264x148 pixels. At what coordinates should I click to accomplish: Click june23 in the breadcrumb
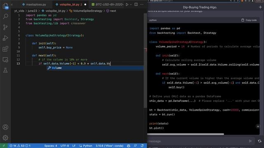point(32,11)
